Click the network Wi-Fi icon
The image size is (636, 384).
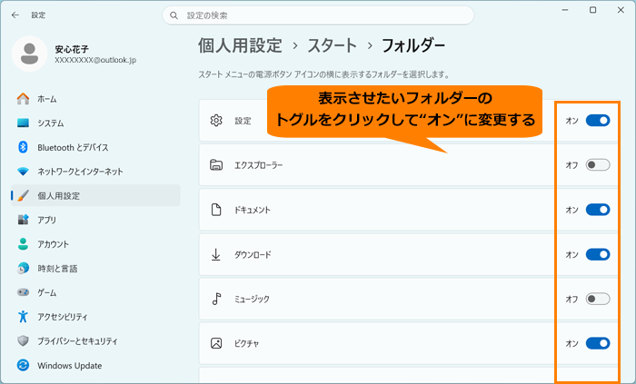point(23,172)
